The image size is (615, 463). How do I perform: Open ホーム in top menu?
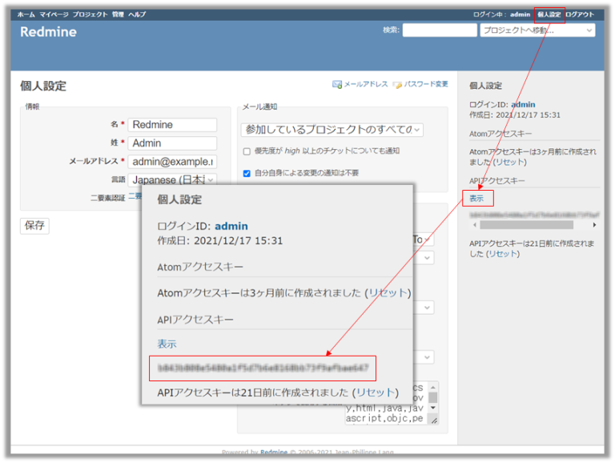(x=26, y=14)
